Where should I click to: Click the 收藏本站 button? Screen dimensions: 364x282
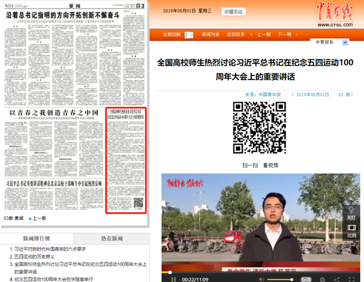pos(232,11)
